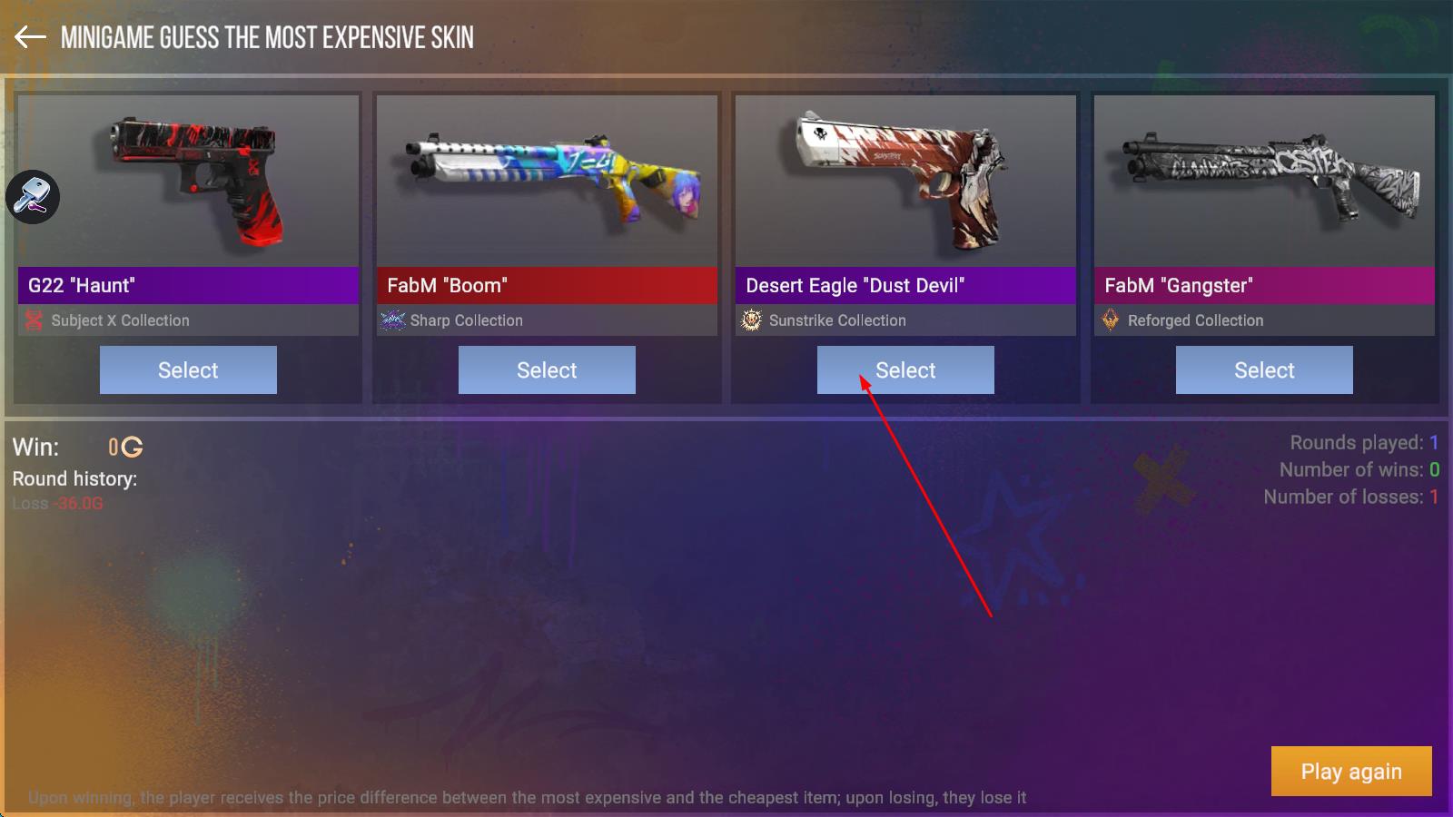Click the Desert Eagle Dust Devil image
Screen dimensions: 1453x817
point(897,180)
